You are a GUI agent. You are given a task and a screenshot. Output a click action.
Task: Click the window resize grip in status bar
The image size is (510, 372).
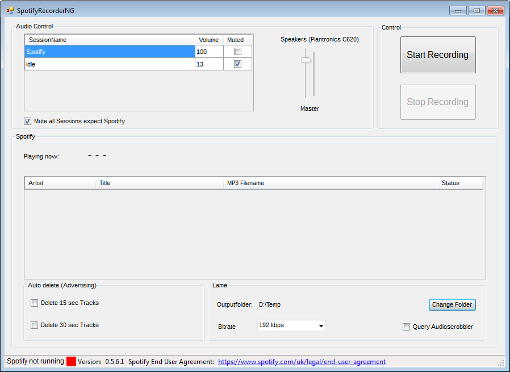pyautogui.click(x=501, y=363)
